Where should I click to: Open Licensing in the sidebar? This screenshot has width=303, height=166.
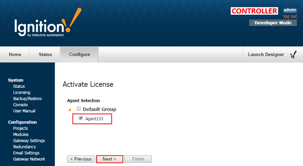22,93
